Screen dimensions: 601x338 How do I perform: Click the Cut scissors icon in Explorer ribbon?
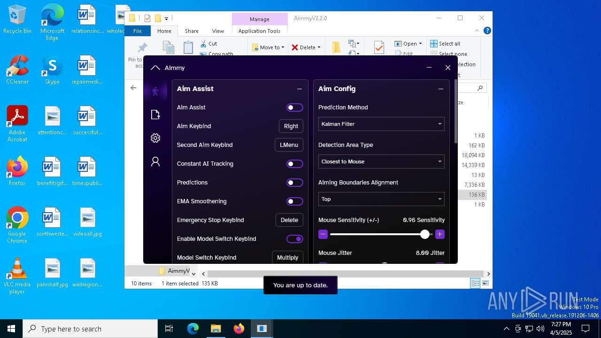point(203,44)
